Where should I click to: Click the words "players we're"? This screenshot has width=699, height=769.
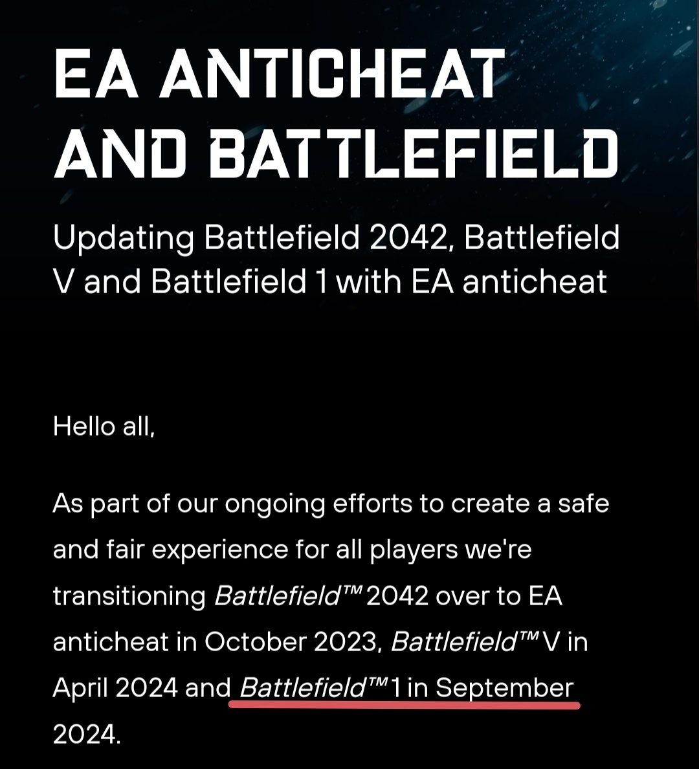pyautogui.click(x=450, y=550)
